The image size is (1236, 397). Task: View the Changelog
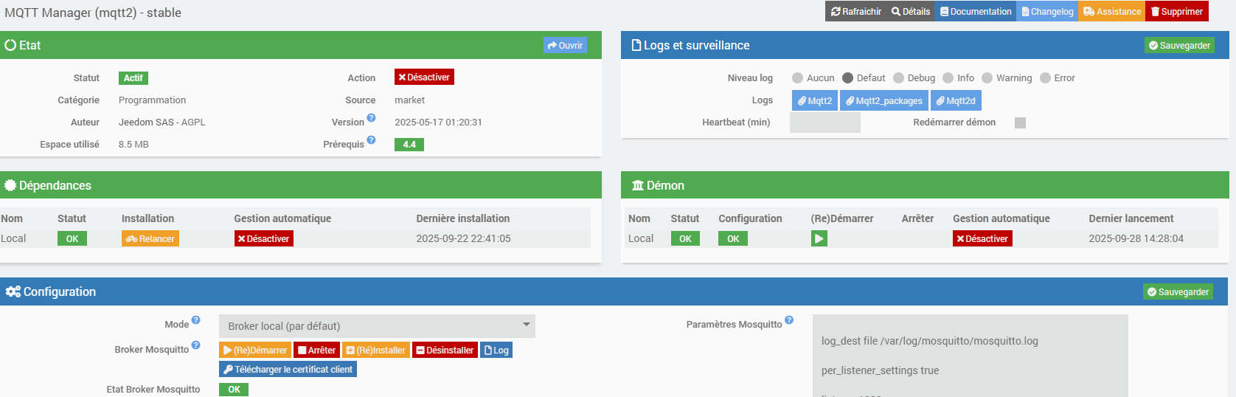pos(1047,11)
